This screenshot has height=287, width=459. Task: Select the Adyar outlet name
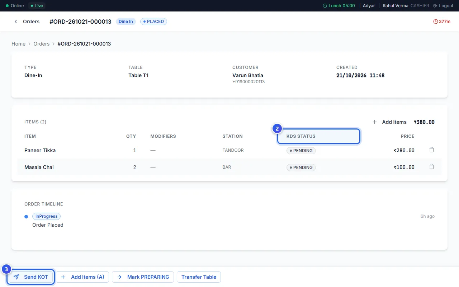369,6
